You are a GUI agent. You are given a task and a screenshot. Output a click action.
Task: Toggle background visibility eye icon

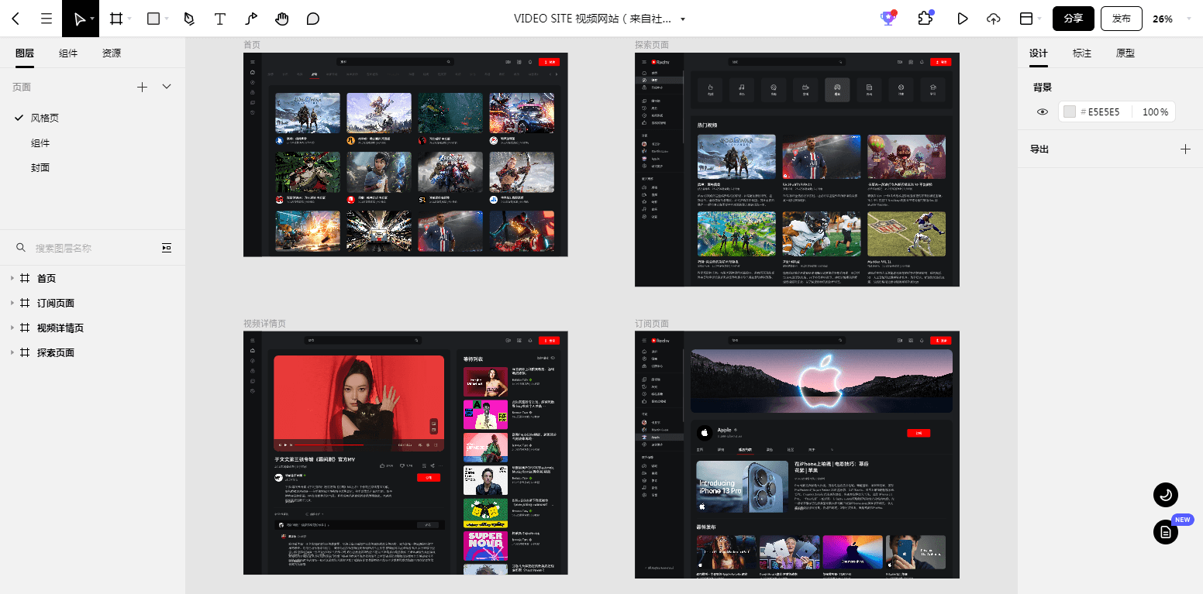(1043, 112)
